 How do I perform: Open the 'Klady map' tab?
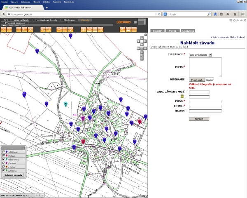click(x=69, y=20)
